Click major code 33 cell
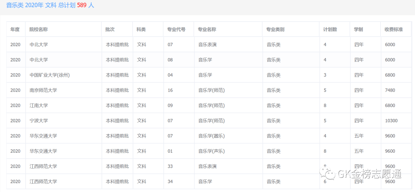This screenshot has height=192, width=415. pyautogui.click(x=170, y=166)
